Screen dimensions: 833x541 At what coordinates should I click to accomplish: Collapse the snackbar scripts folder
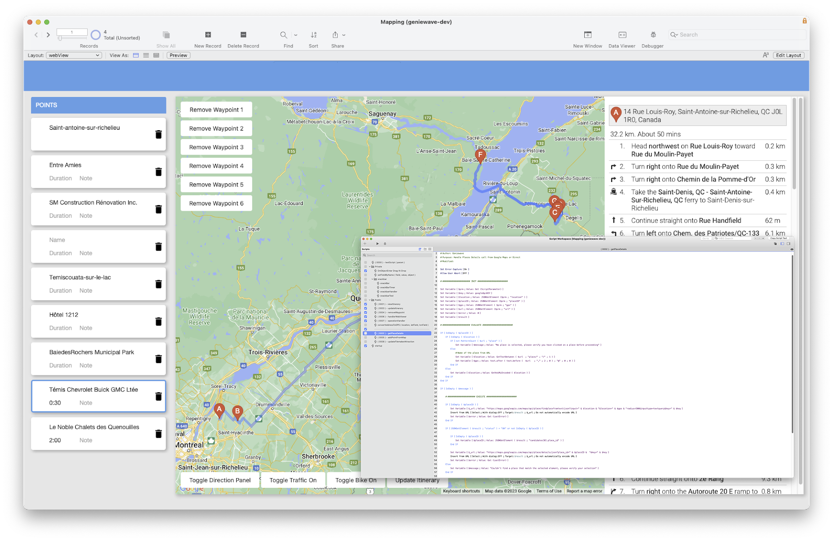pyautogui.click(x=373, y=279)
